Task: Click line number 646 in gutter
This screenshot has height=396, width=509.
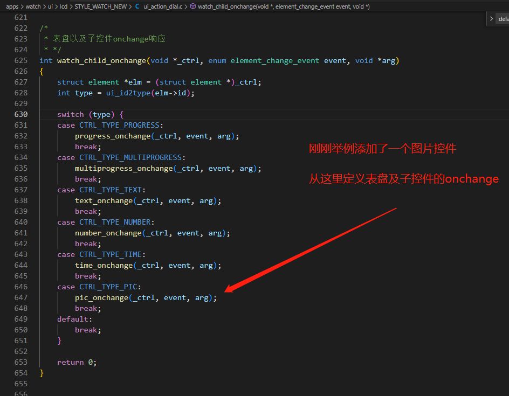Action: 21,287
